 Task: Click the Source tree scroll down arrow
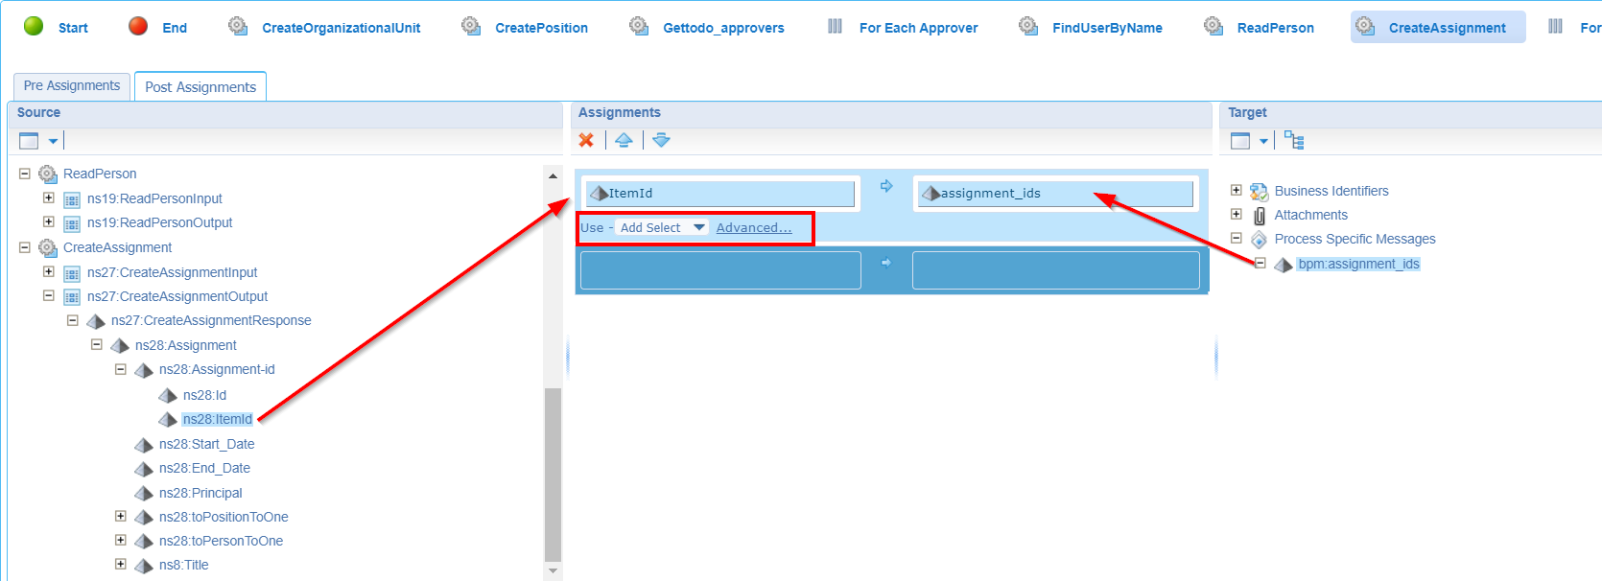(x=553, y=571)
